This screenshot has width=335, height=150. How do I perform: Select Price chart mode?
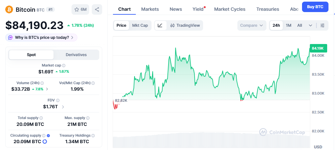121,25
